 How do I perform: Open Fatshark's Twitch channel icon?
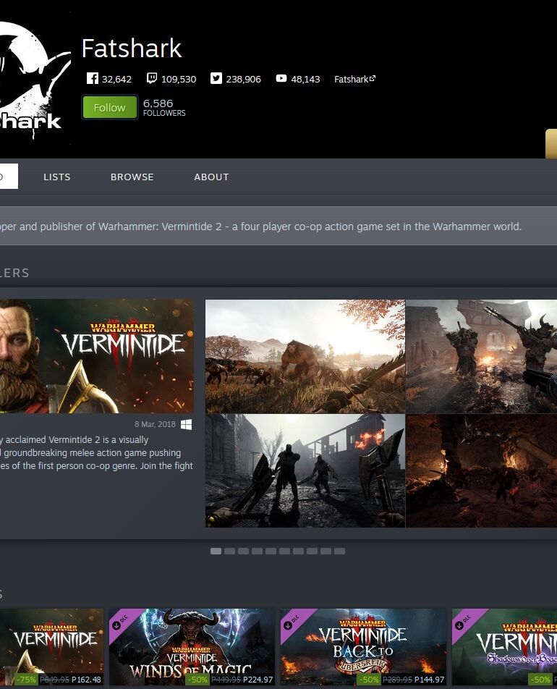coord(152,78)
